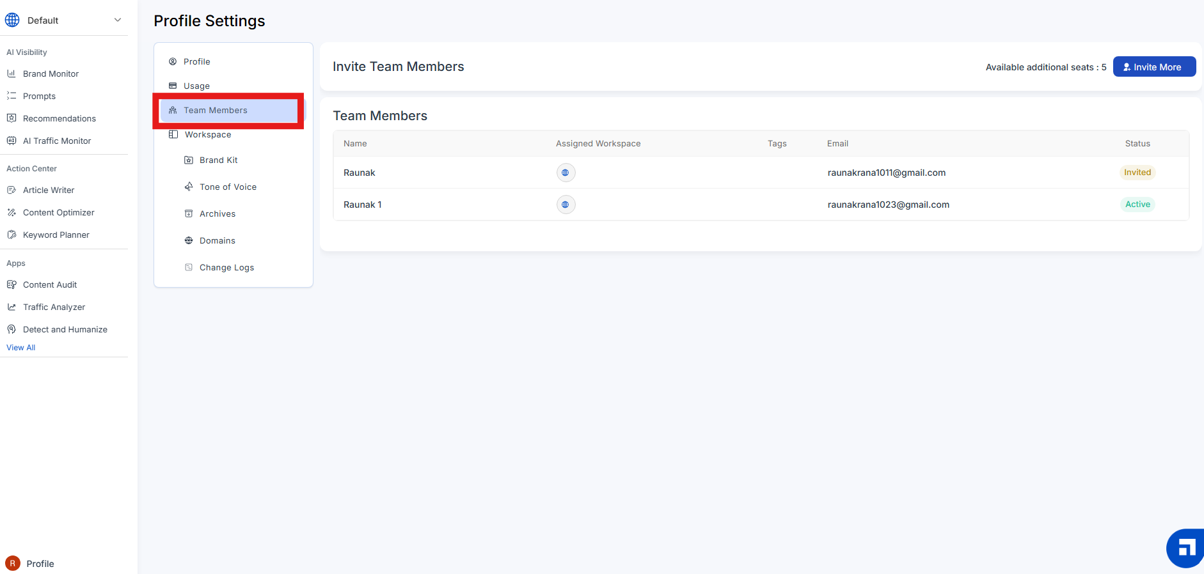
Task: Open Change Logs in settings menu
Action: (226, 267)
